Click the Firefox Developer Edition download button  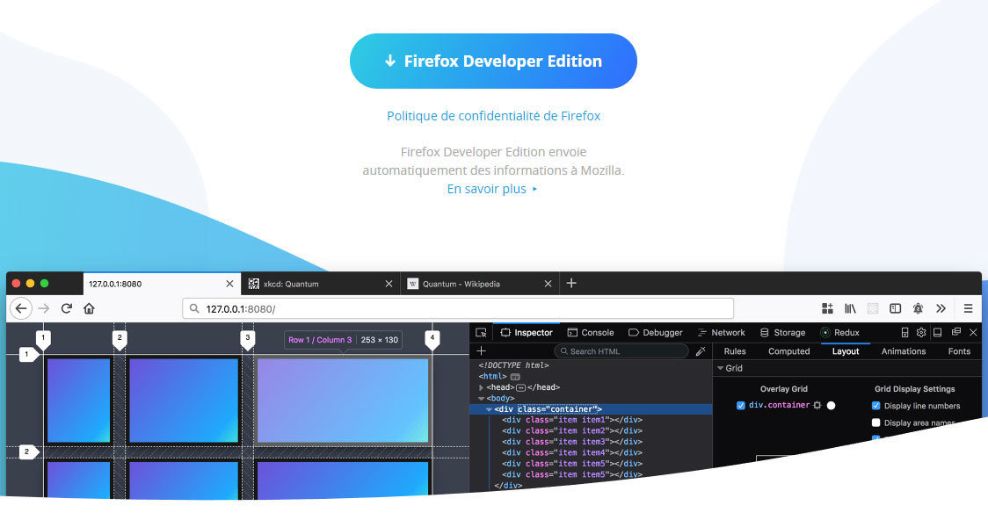493,61
